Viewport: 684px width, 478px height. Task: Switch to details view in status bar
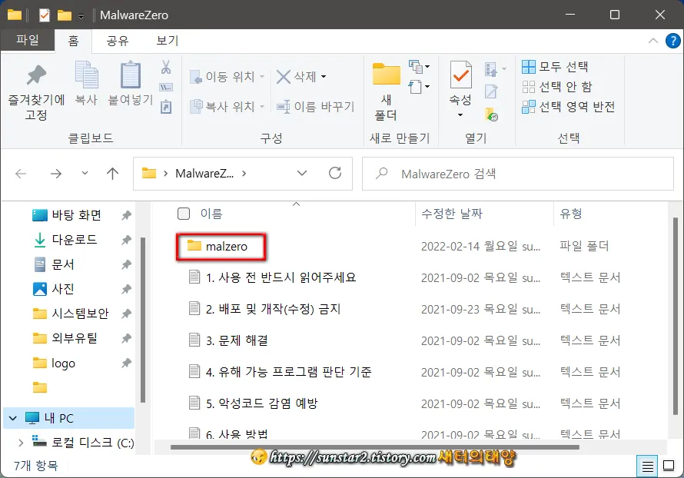646,466
